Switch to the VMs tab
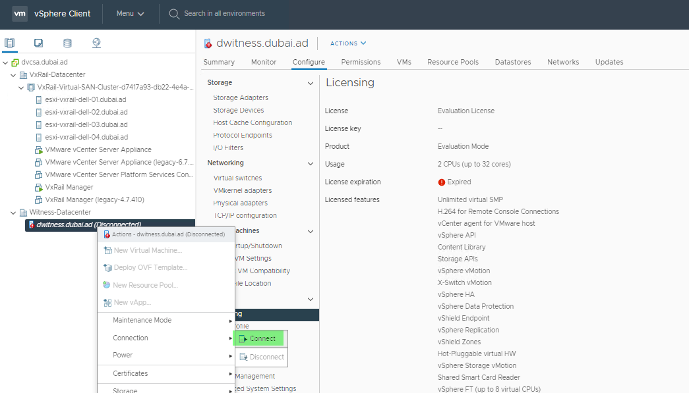The image size is (689, 393). (x=404, y=63)
